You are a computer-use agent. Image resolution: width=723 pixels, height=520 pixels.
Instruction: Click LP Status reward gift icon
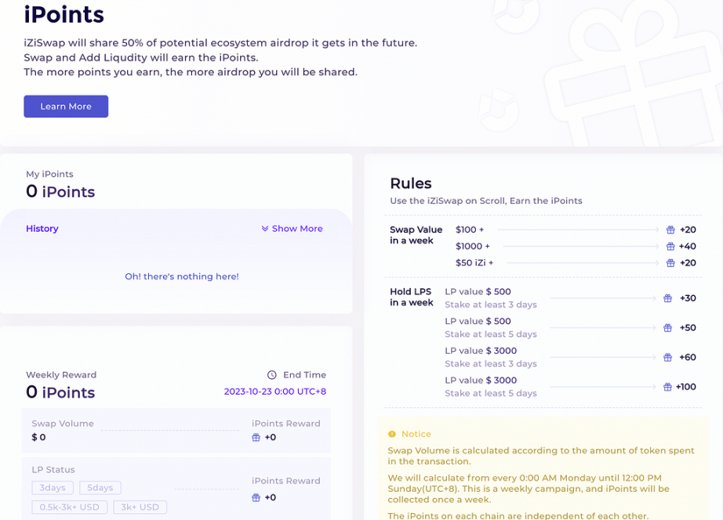(x=256, y=498)
